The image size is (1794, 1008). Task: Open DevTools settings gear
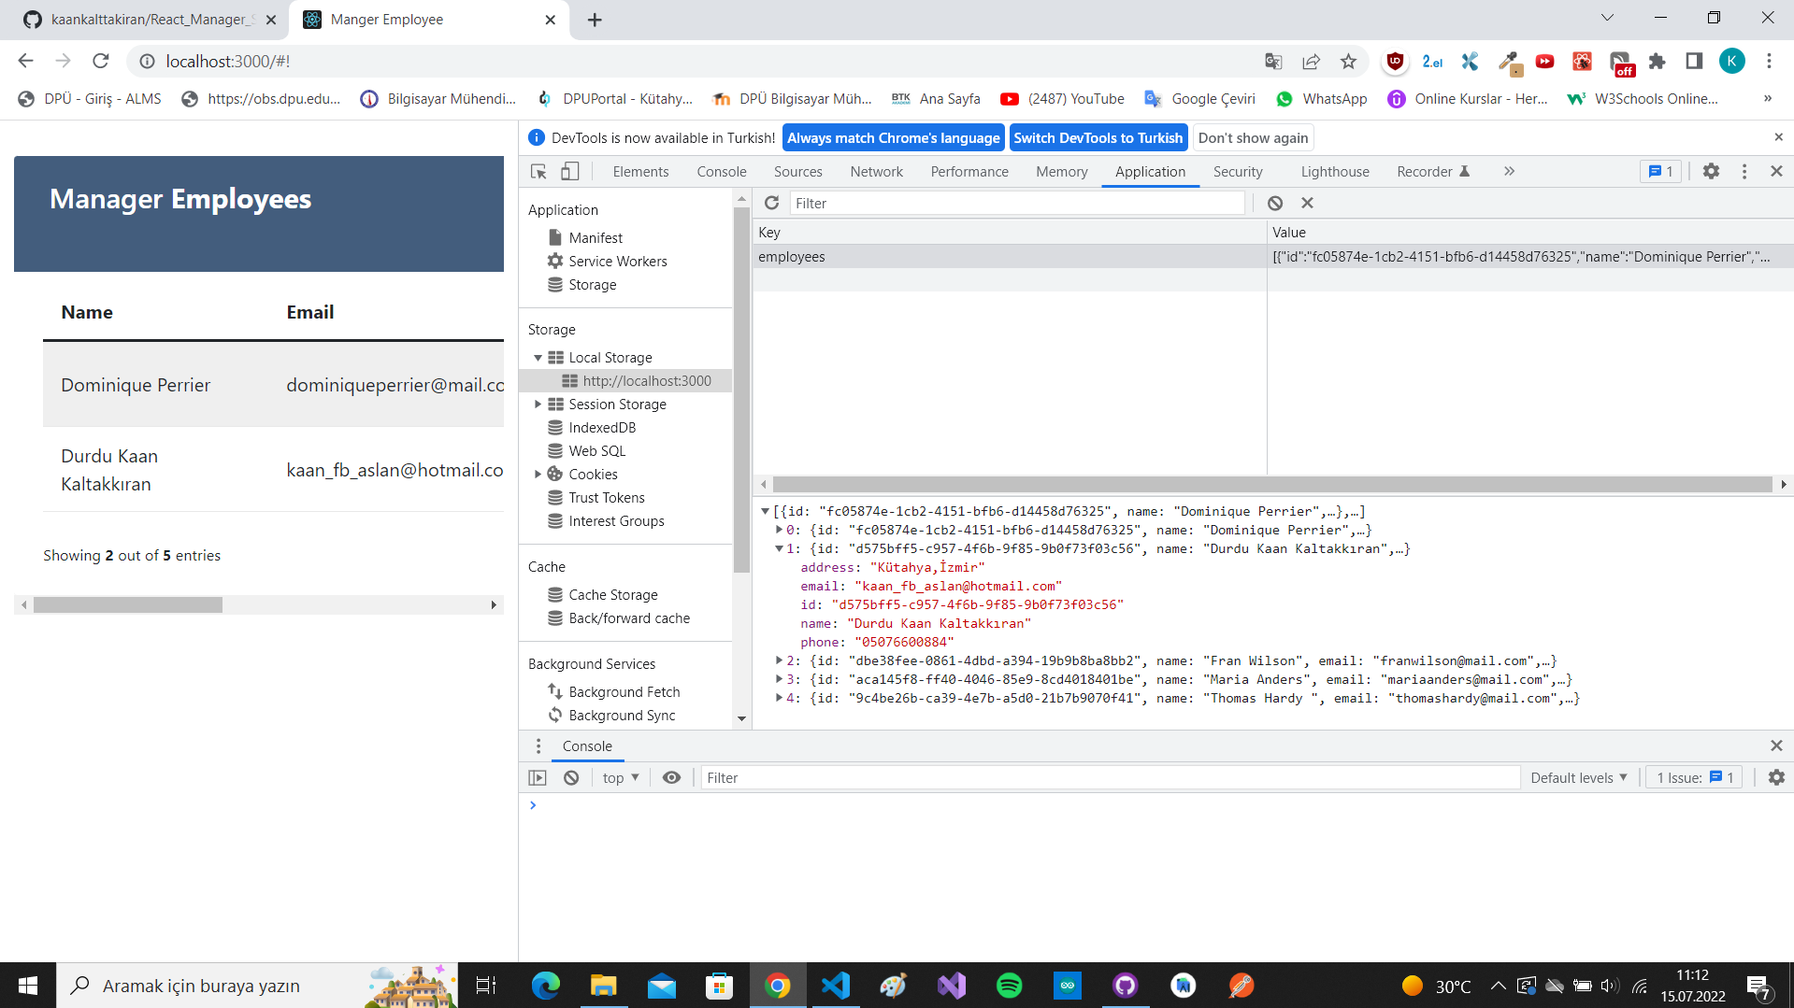[1711, 171]
